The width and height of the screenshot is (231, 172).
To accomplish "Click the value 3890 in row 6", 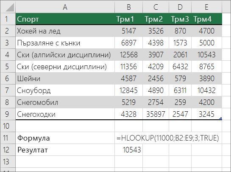I will click(x=206, y=79).
